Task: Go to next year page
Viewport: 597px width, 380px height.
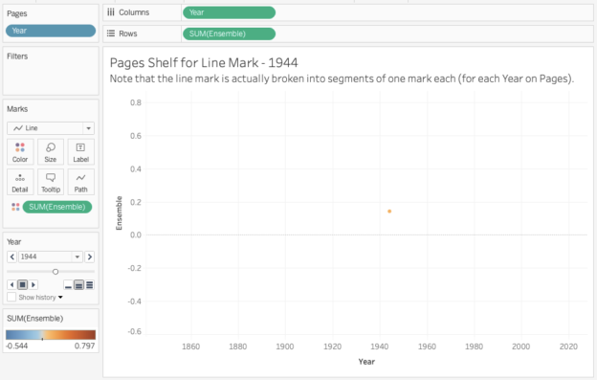Action: pyautogui.click(x=90, y=257)
